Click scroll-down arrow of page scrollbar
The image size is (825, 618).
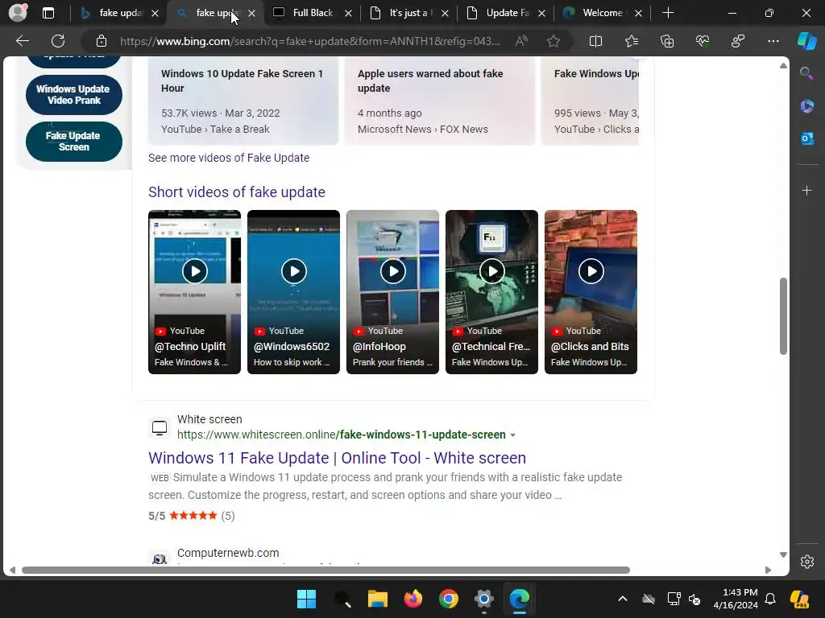783,555
